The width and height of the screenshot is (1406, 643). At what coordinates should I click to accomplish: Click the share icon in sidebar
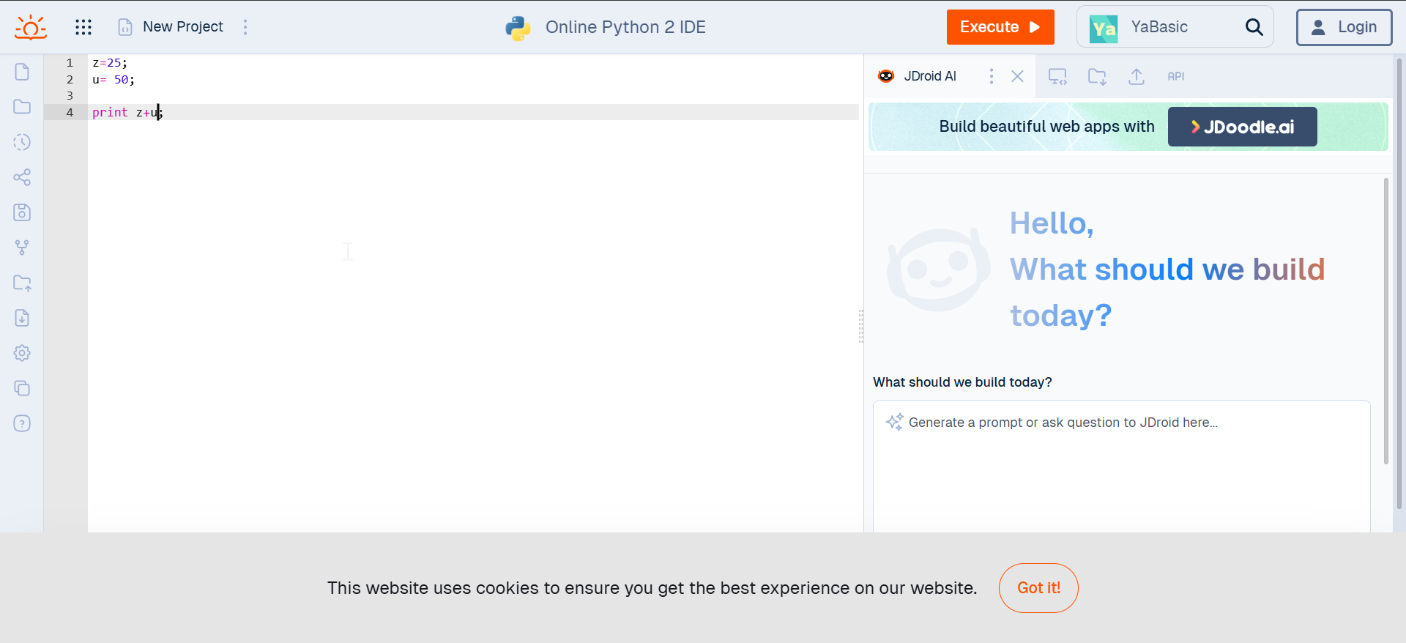point(22,177)
